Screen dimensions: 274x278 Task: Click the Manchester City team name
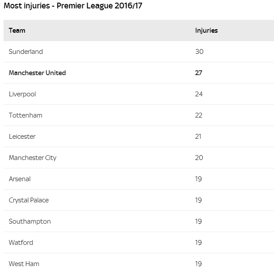click(33, 158)
